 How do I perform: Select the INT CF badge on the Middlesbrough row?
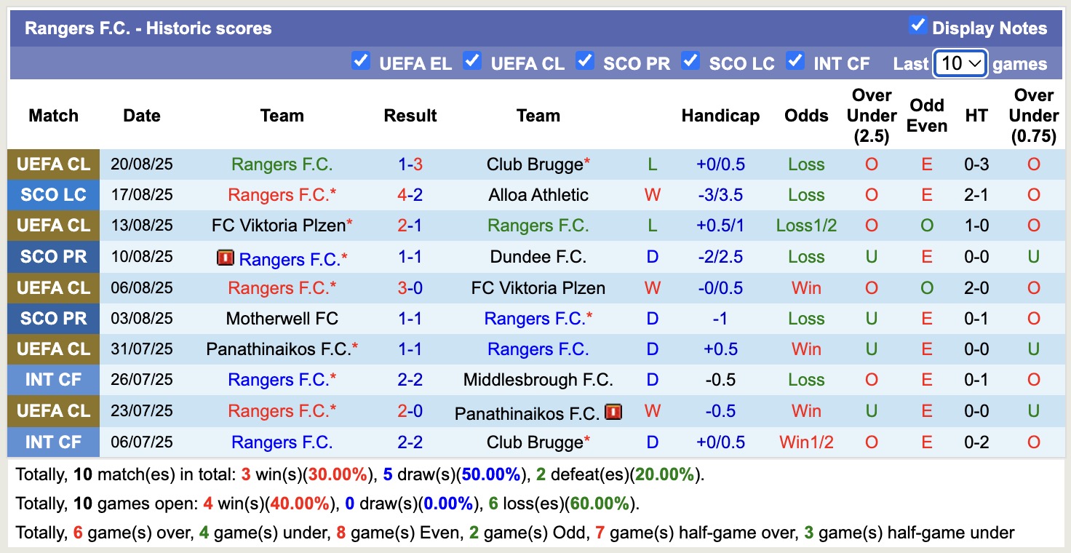pyautogui.click(x=52, y=379)
